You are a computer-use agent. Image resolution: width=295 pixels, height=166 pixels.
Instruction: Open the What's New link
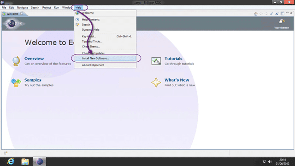click(177, 80)
